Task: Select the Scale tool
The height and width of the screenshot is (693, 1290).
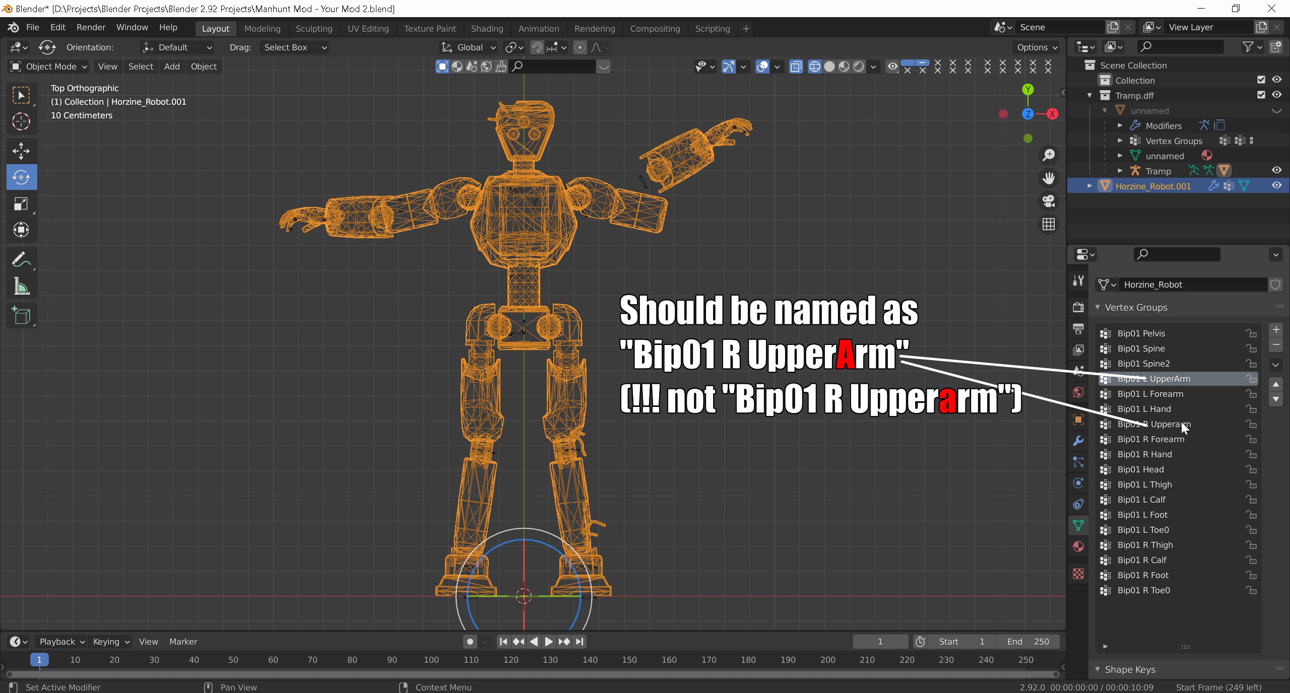Action: [x=21, y=204]
